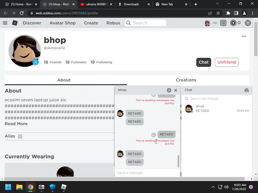Open the user avatar in the top bar
Screen dimensions: 258x193
207,23
